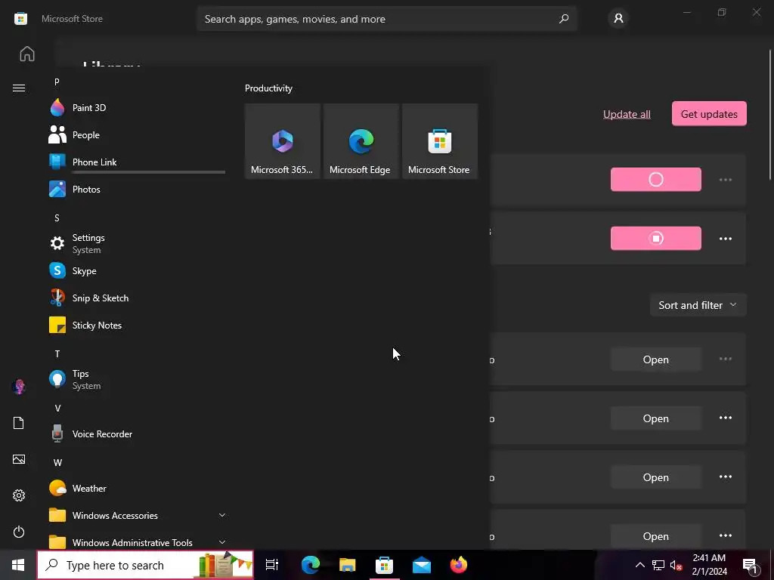774x580 pixels.
Task: Click the Power button in Start sidebar
Action: (19, 532)
